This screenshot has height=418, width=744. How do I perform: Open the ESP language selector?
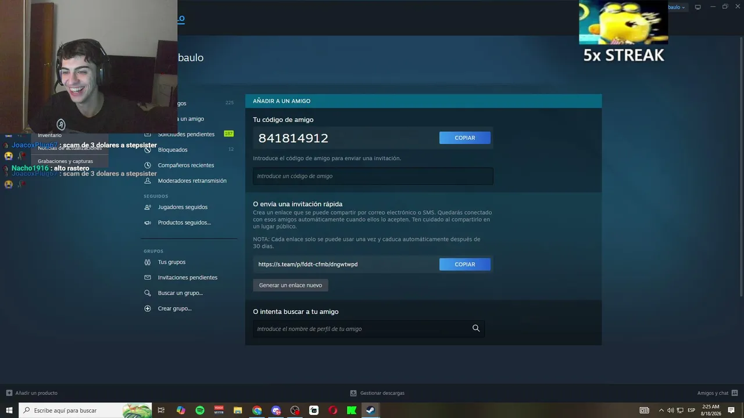pyautogui.click(x=691, y=410)
